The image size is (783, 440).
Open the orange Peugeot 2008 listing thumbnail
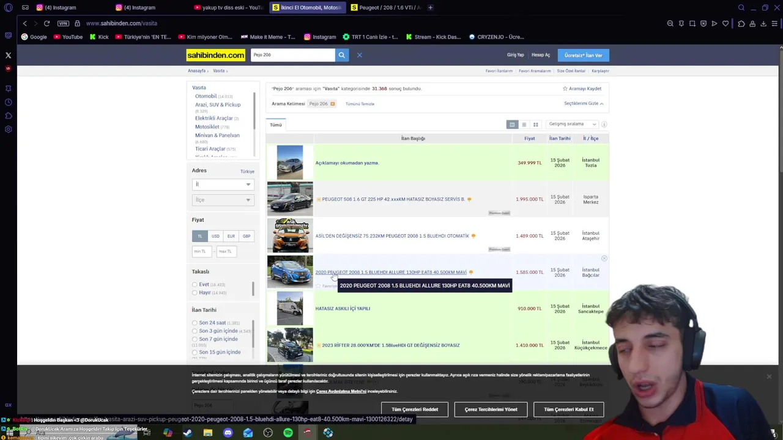[290, 235]
